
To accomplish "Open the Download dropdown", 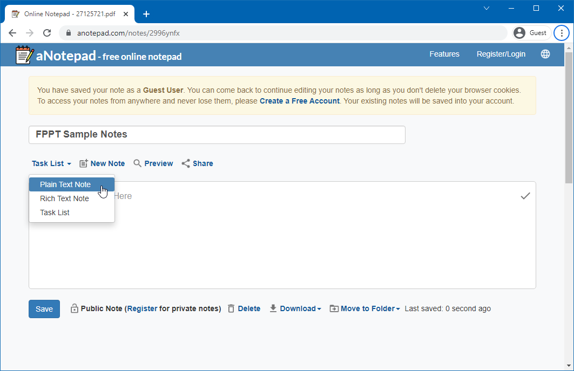I will pyautogui.click(x=295, y=308).
